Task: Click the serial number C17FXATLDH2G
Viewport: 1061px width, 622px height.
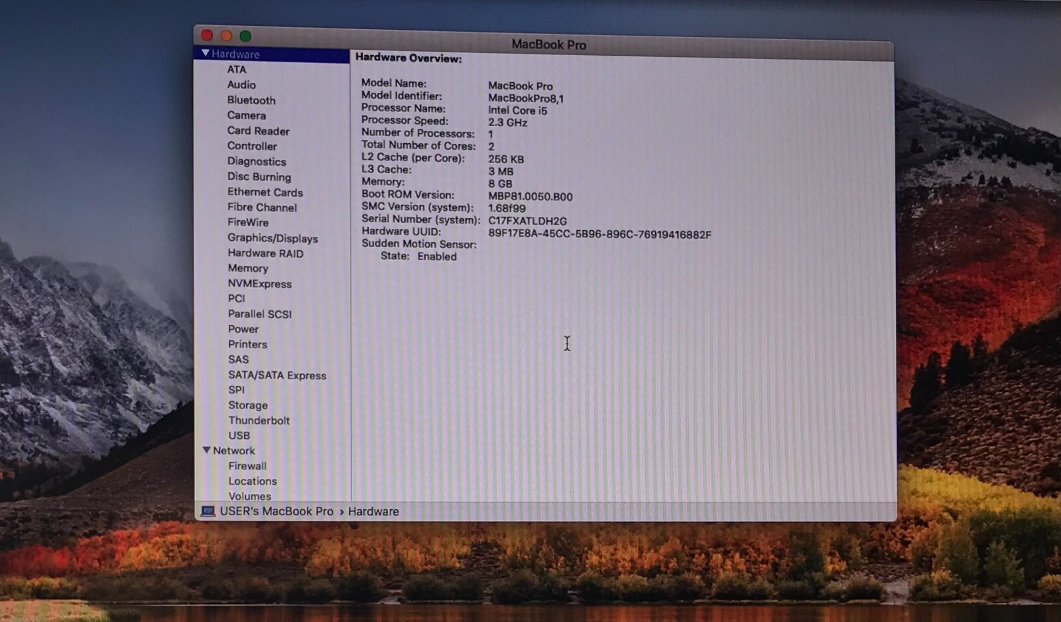Action: click(527, 221)
